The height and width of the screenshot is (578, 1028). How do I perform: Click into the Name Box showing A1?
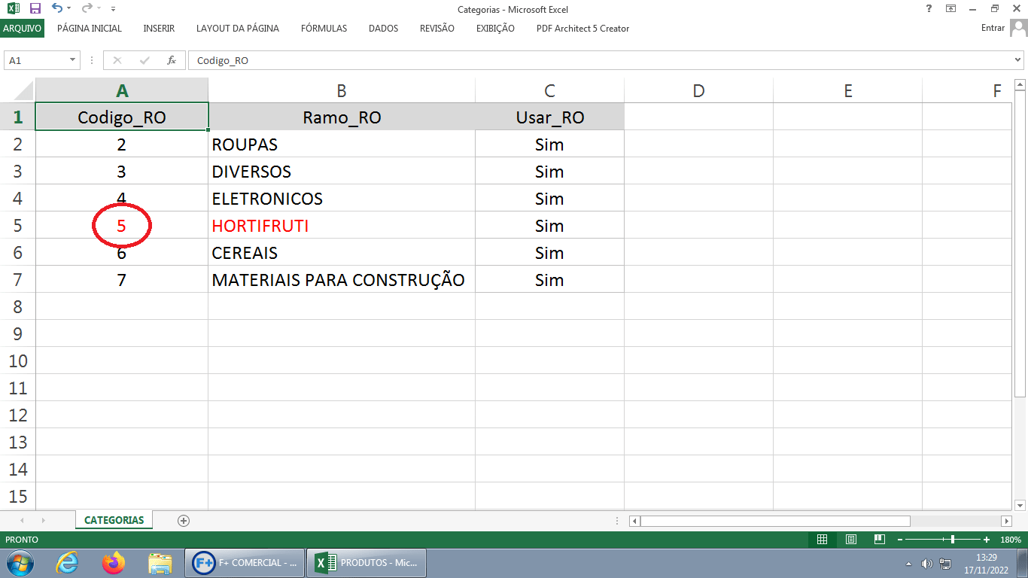click(x=35, y=60)
